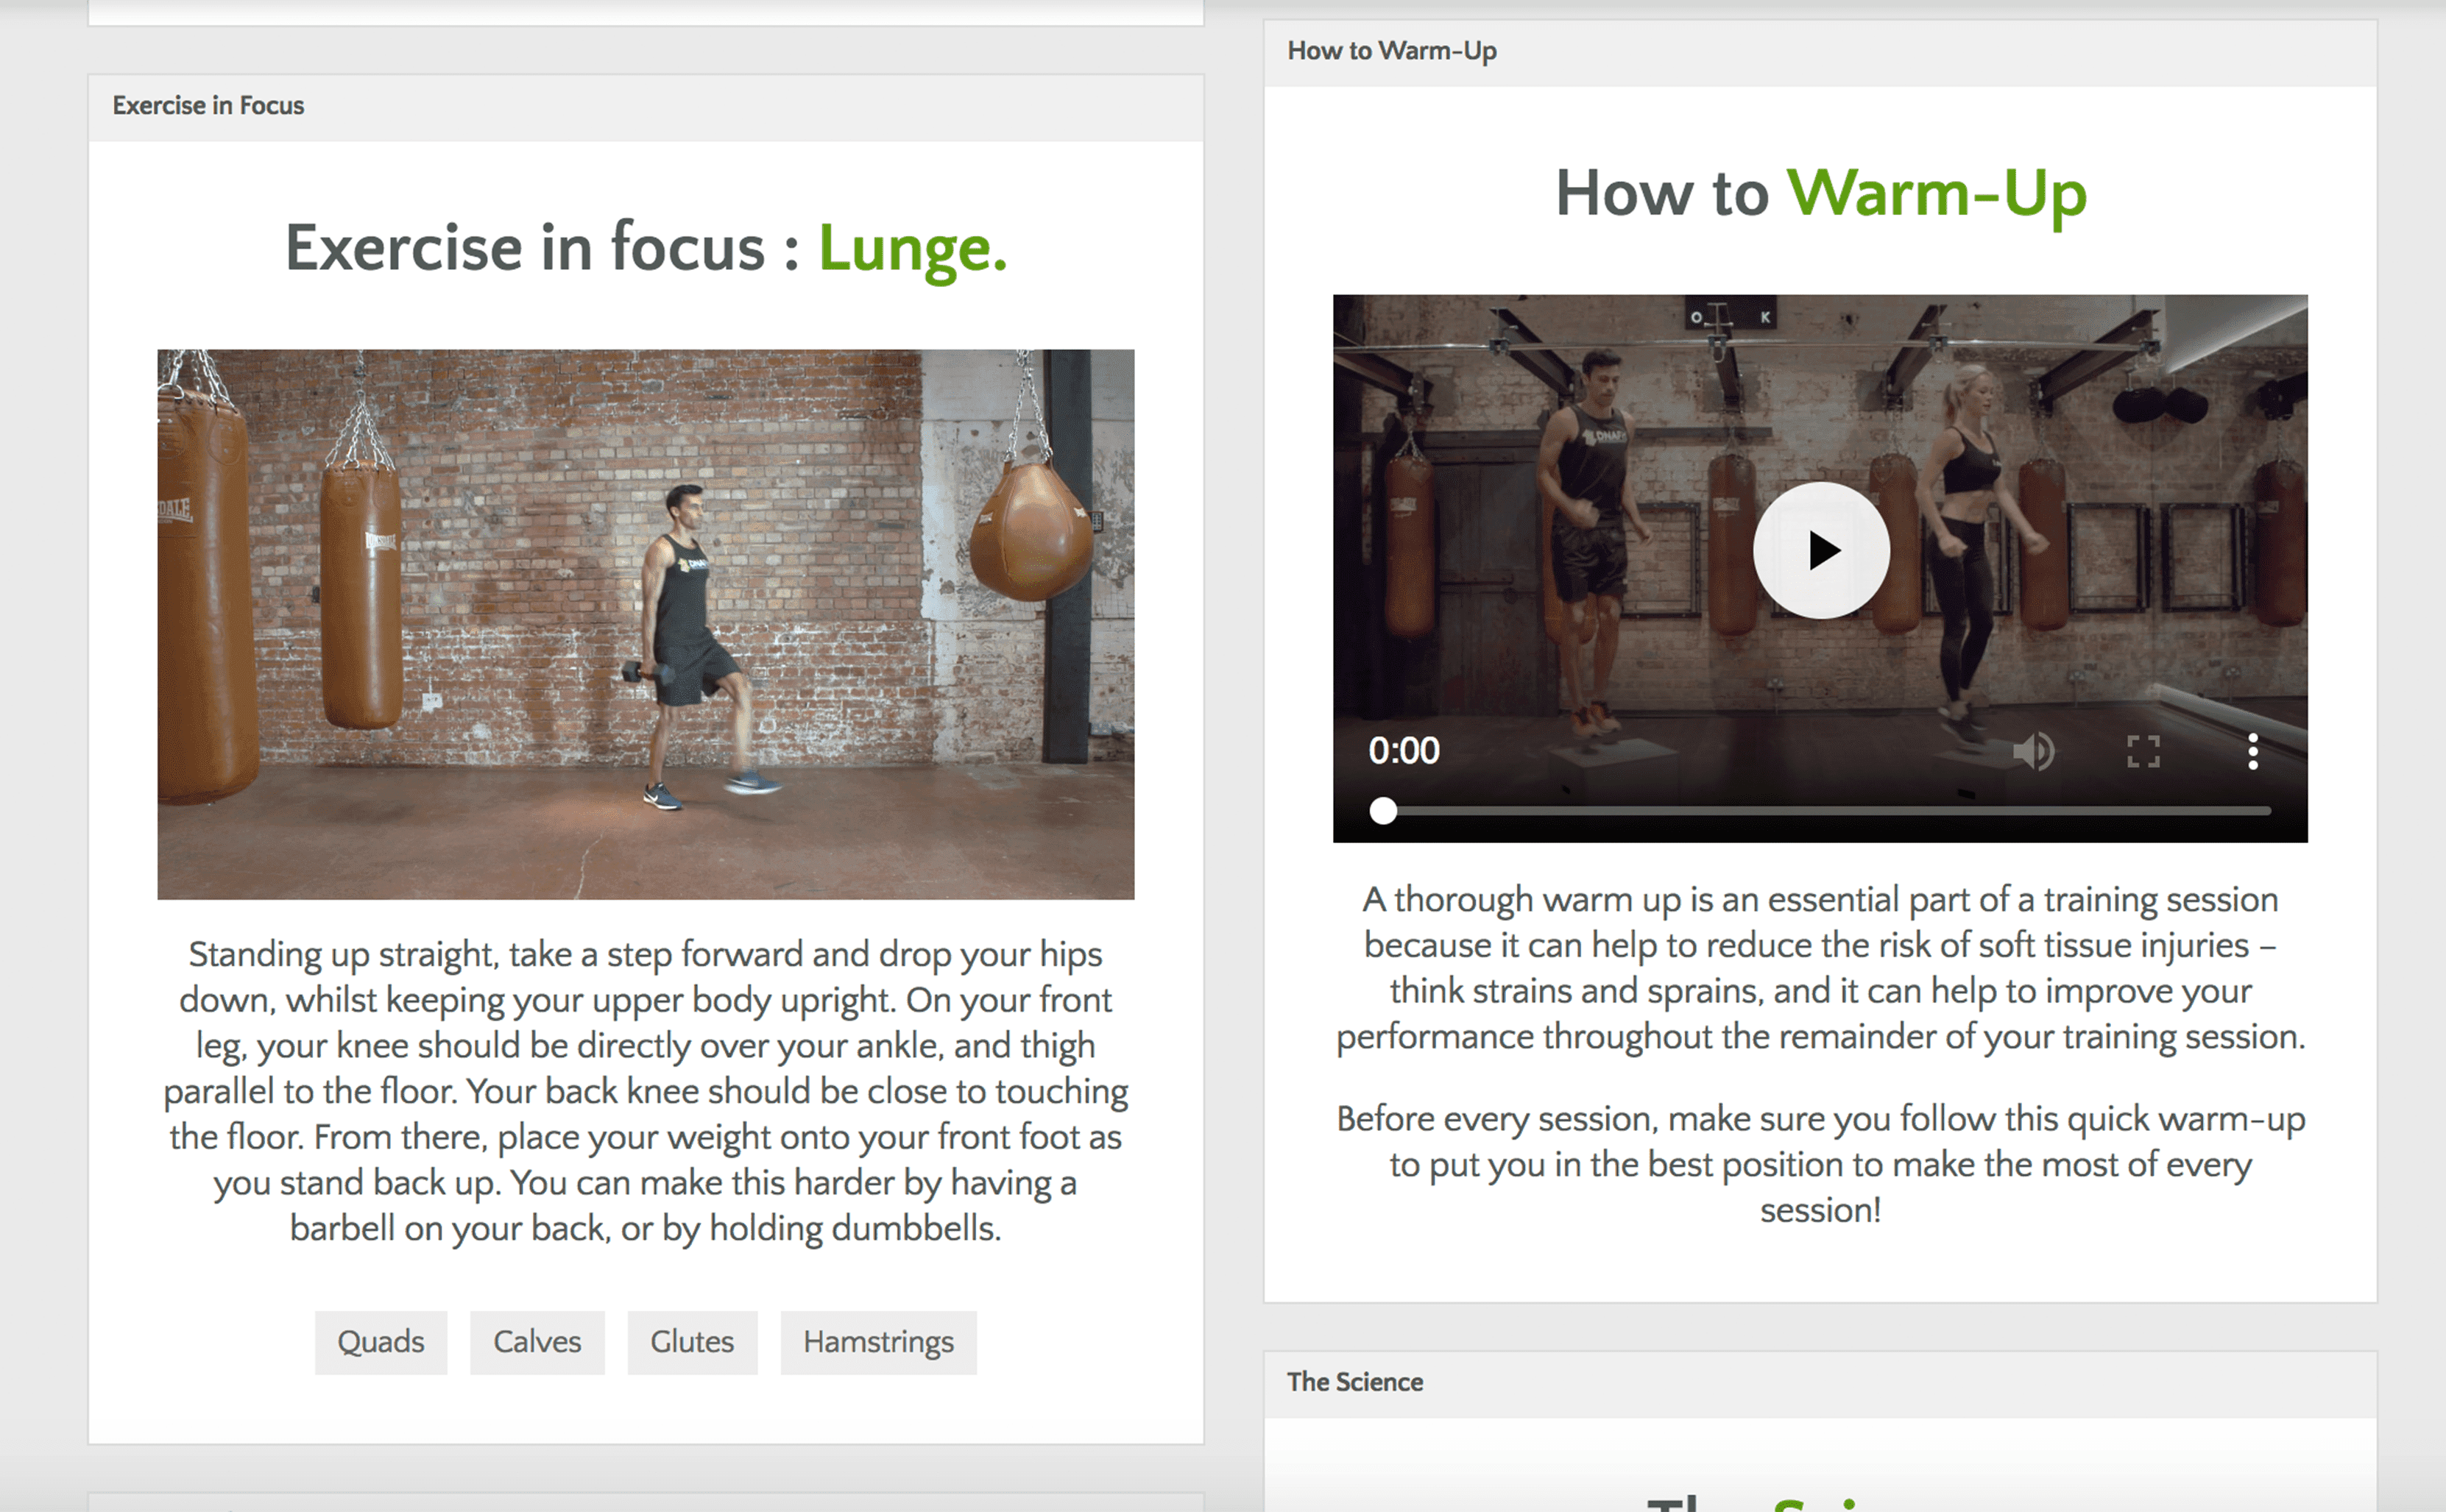This screenshot has height=1512, width=2446.
Task: Click the Calves muscle tag
Action: [x=536, y=1342]
